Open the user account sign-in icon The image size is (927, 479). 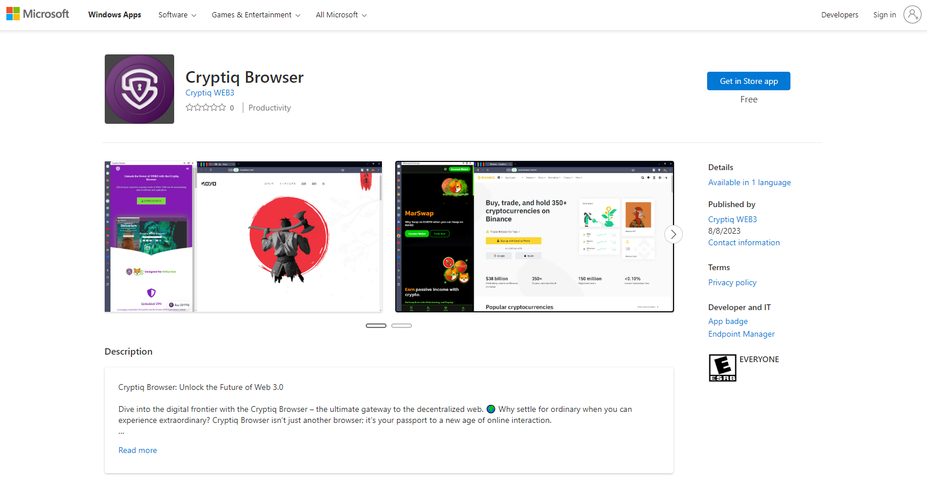pyautogui.click(x=912, y=14)
